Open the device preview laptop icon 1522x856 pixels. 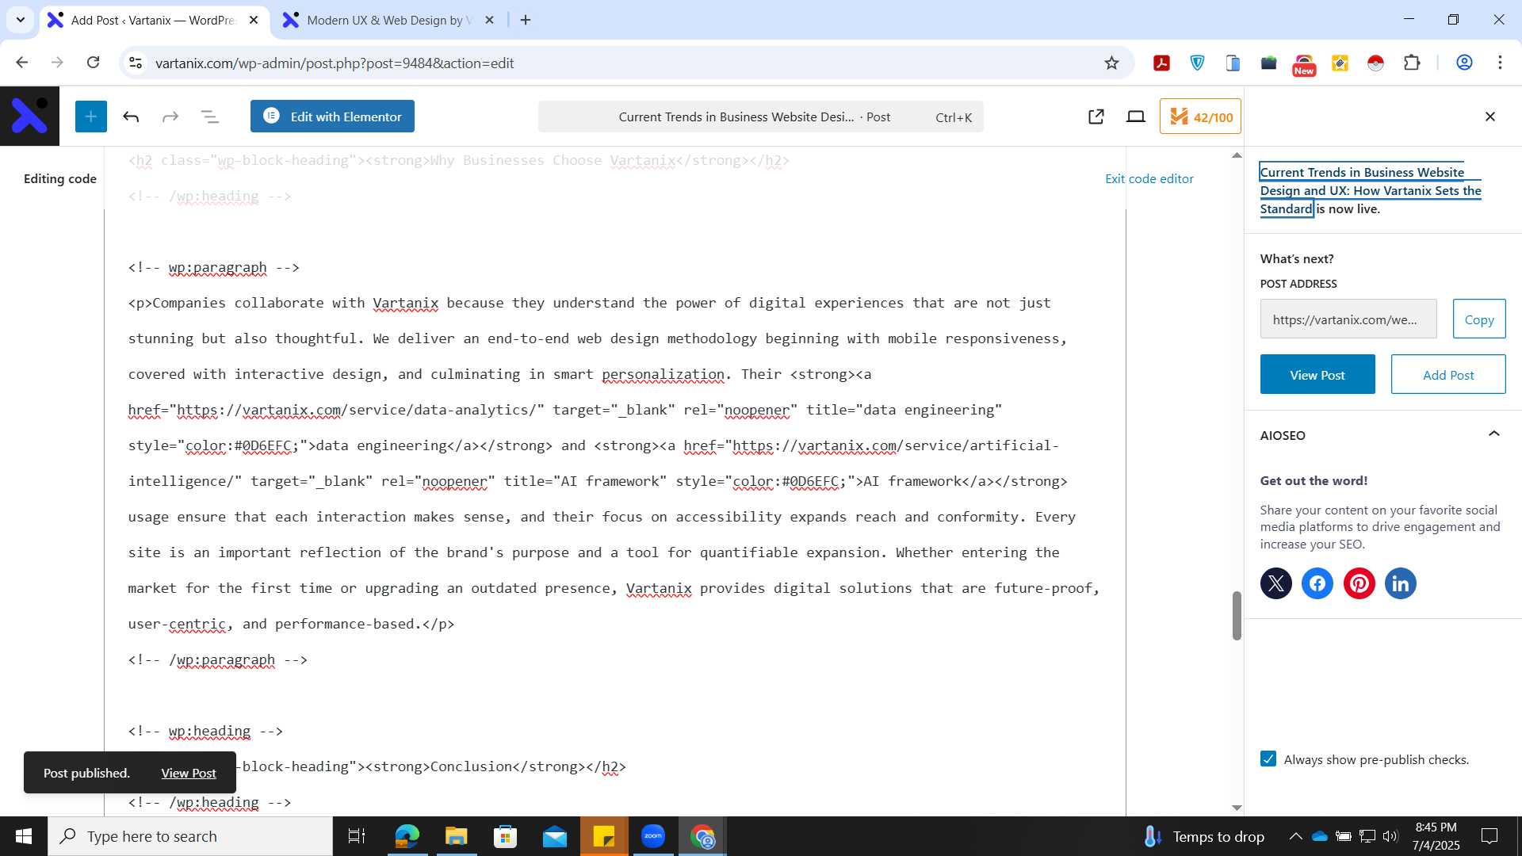1135,117
